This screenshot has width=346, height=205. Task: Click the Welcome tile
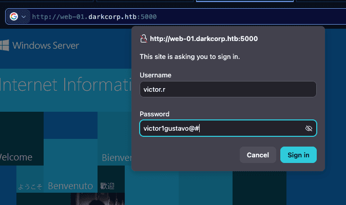tap(22, 138)
